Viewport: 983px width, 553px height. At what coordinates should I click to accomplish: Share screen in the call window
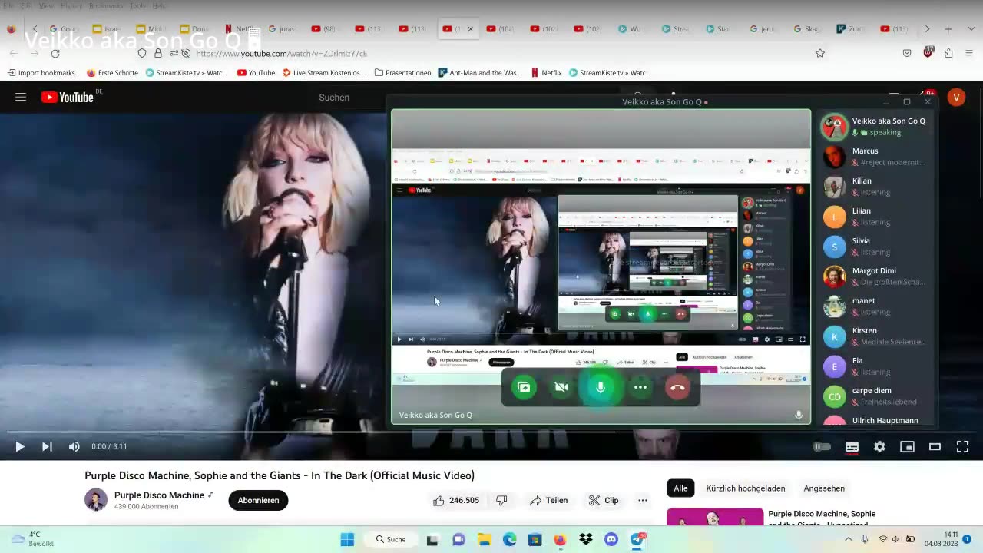tap(524, 387)
